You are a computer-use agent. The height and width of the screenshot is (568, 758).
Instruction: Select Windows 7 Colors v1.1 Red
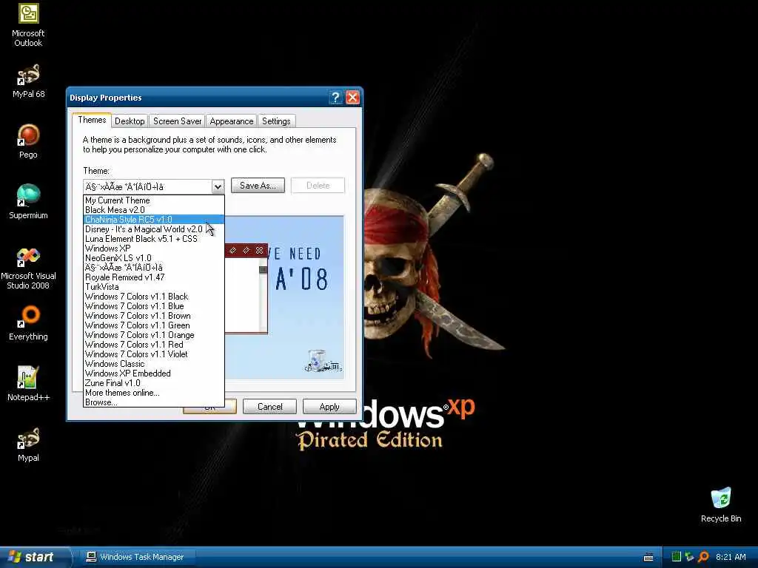pos(154,345)
